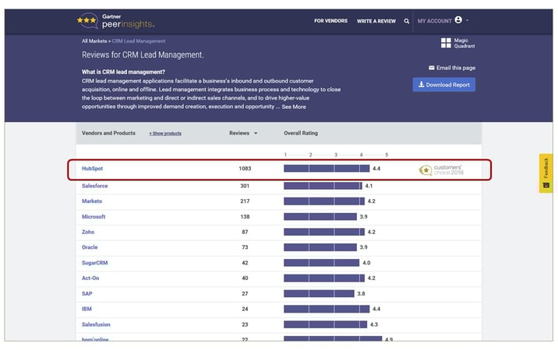The height and width of the screenshot is (350, 558).
Task: Click the Email this page envelope icon
Action: [x=432, y=68]
